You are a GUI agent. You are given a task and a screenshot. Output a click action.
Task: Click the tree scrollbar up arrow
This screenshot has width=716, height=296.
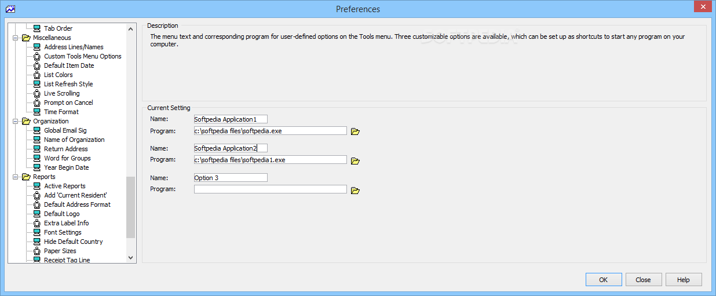[x=130, y=28]
